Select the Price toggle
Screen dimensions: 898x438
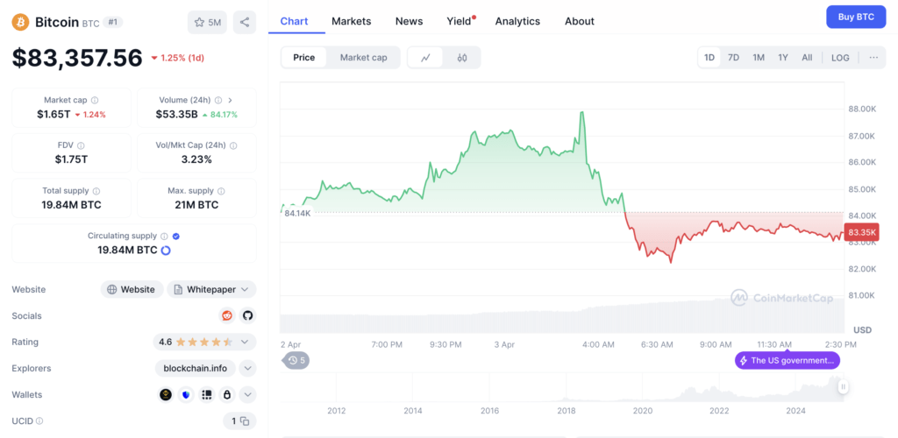(304, 58)
